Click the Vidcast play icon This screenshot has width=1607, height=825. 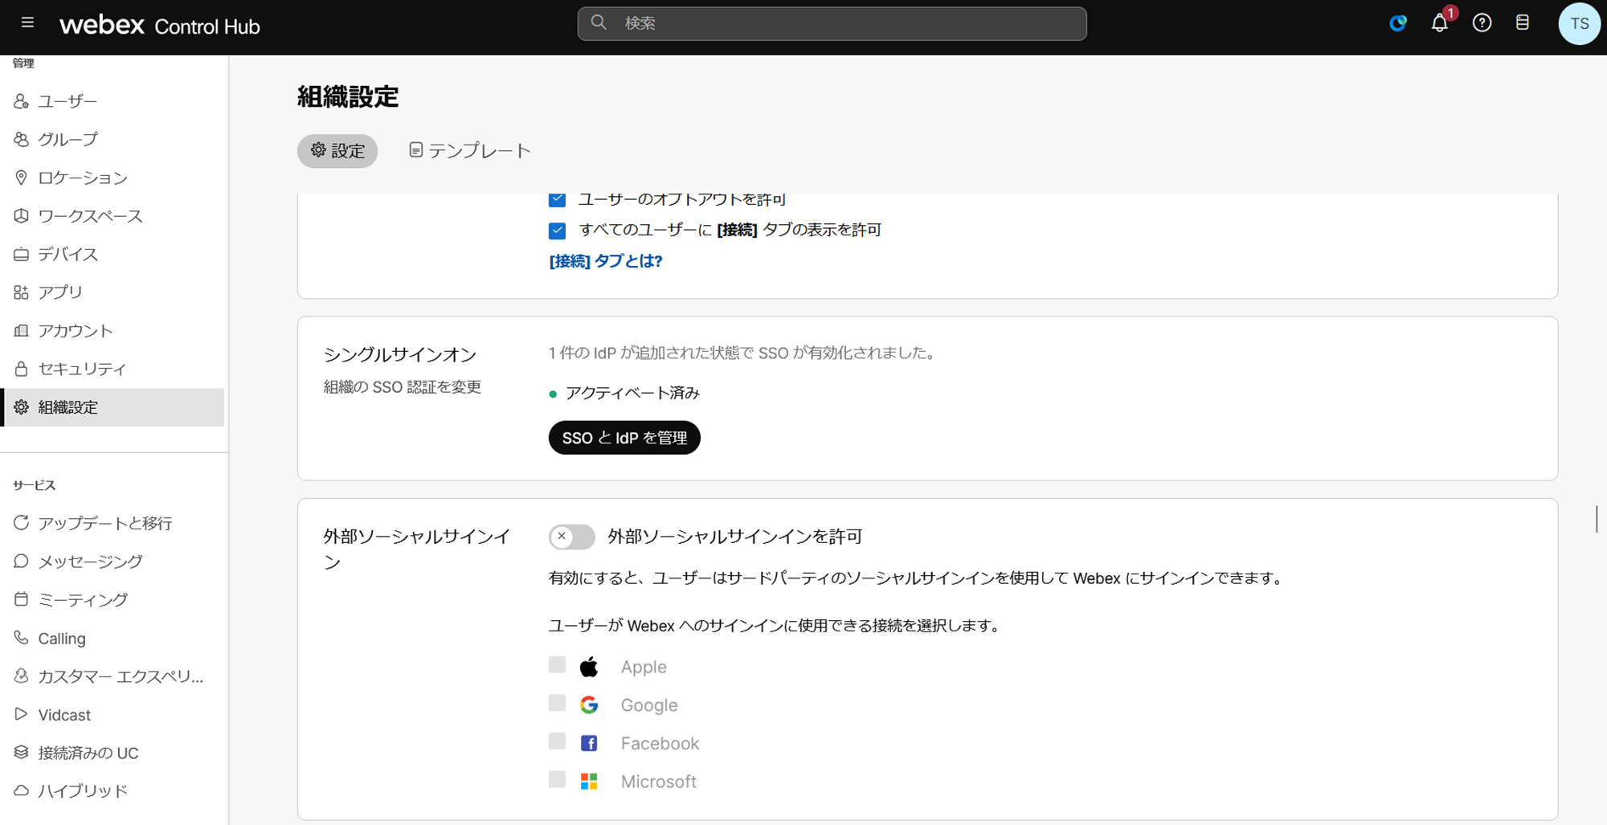click(22, 714)
